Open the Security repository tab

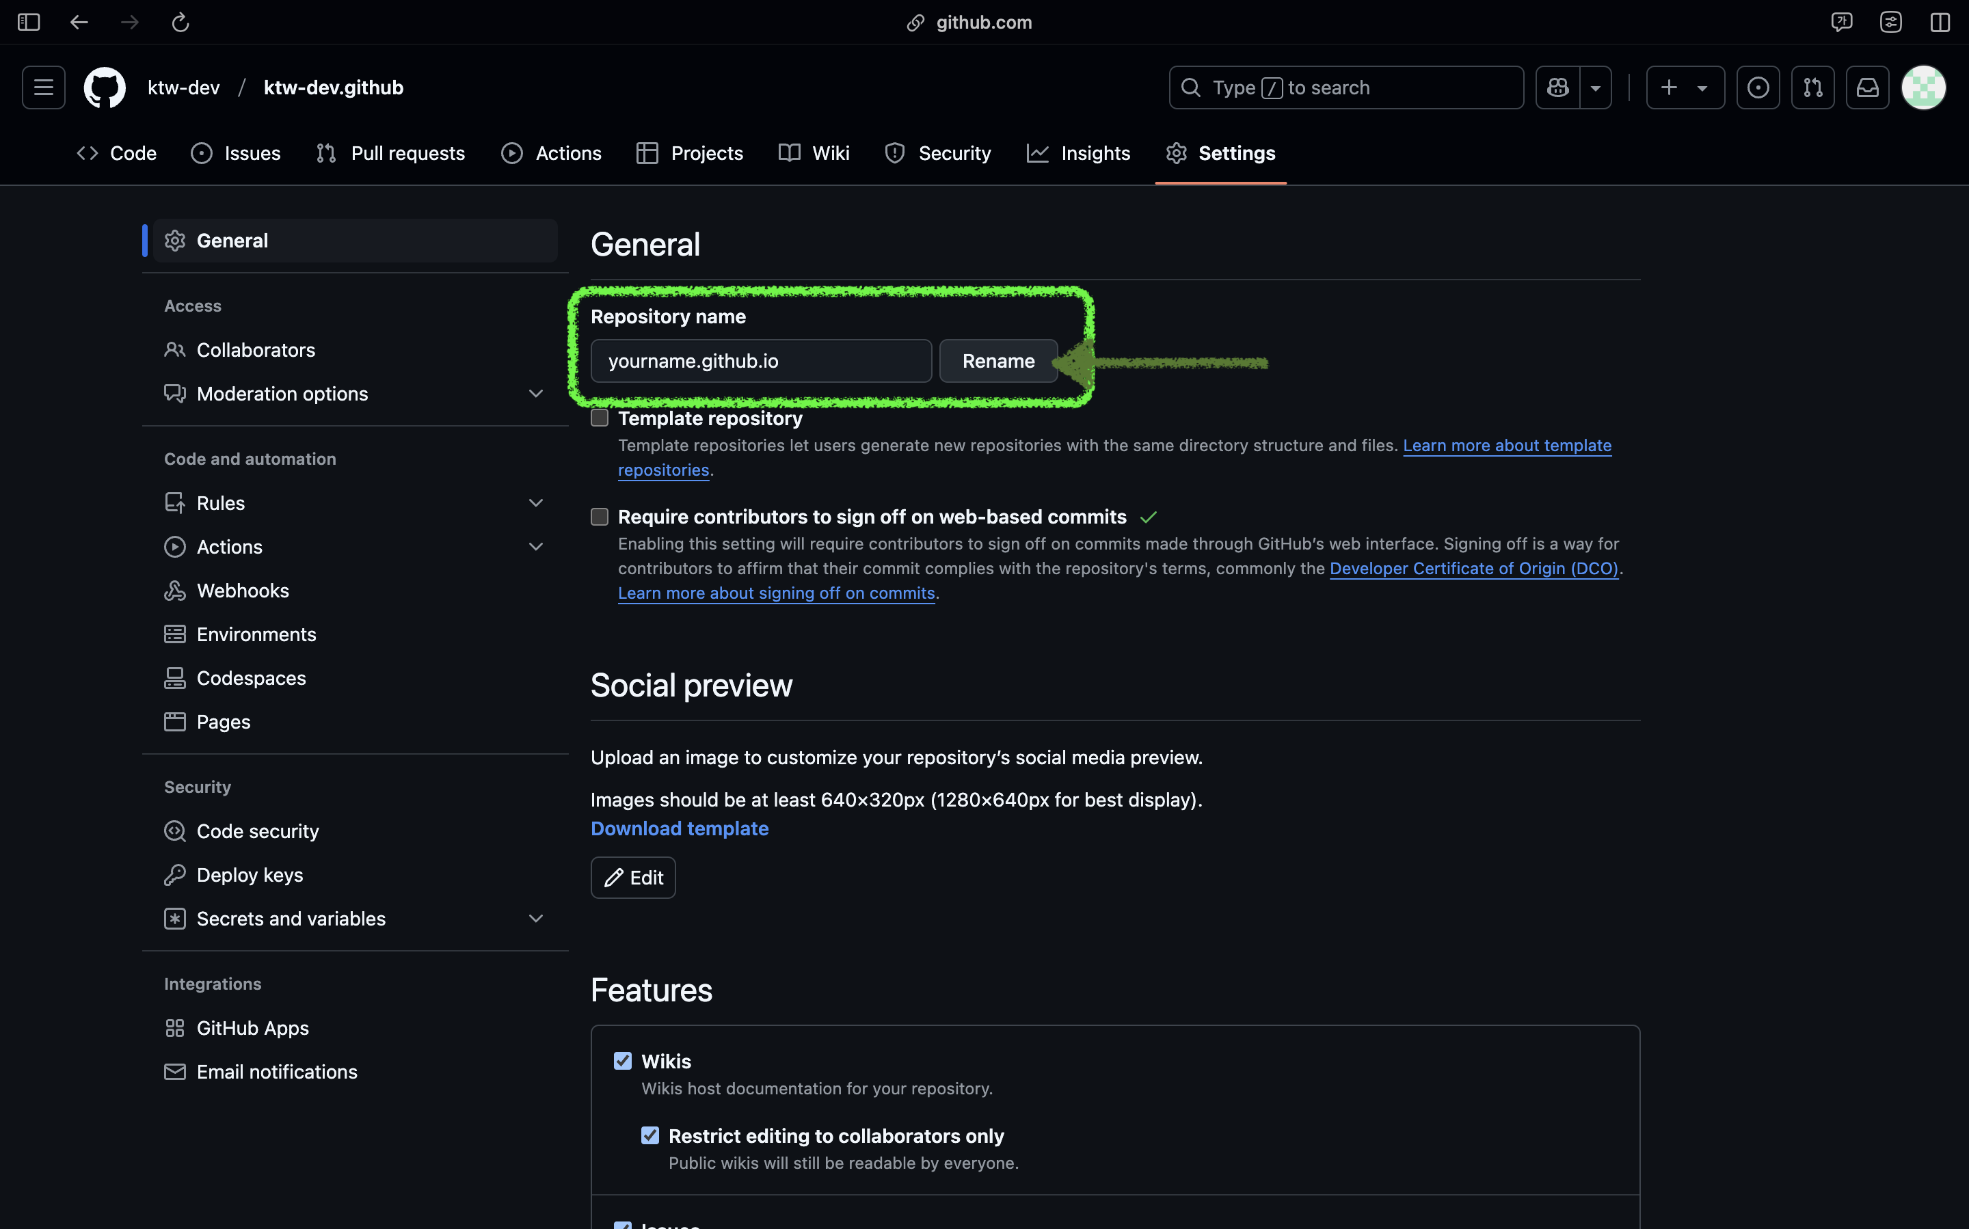938,153
